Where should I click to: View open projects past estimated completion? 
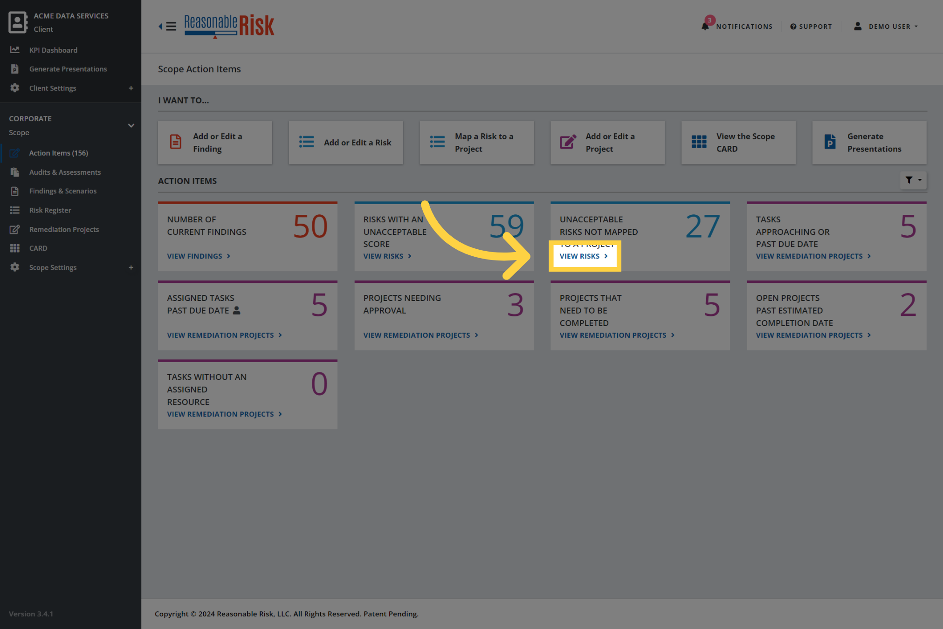(x=813, y=335)
